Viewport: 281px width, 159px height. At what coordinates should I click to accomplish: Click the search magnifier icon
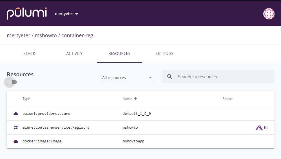tap(170, 77)
